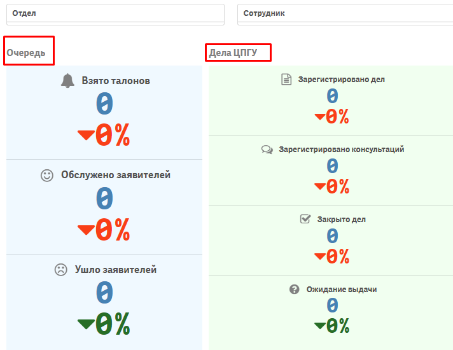The height and width of the screenshot is (350, 453).
Task: Click the sad face icon for Ушло заявителей
Action: click(x=61, y=270)
